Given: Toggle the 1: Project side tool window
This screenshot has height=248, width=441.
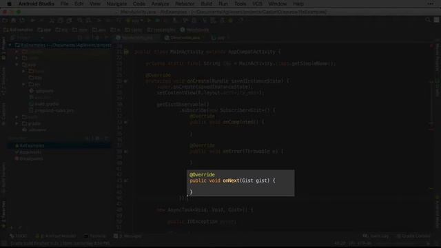Looking at the screenshot, I should [x=3, y=48].
